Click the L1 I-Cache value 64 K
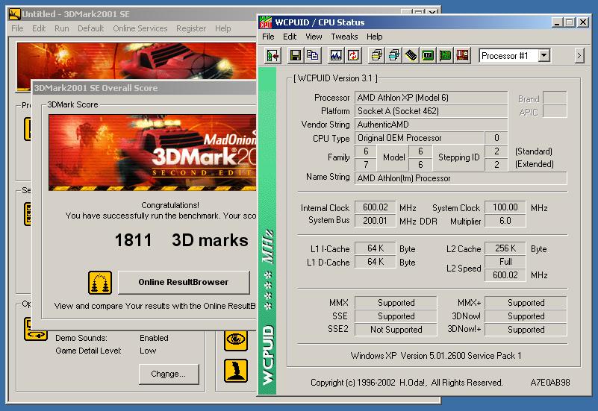The height and width of the screenshot is (411, 598). point(376,248)
